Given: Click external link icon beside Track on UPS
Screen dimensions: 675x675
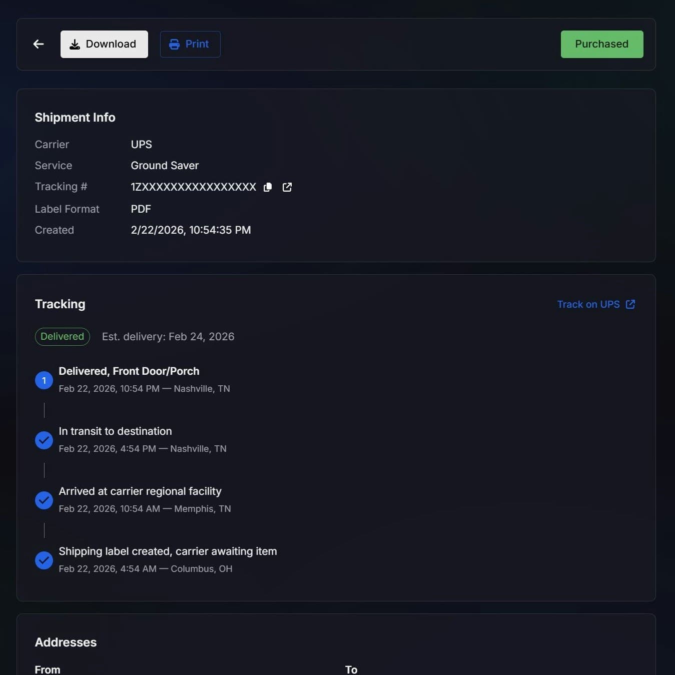Looking at the screenshot, I should pyautogui.click(x=630, y=304).
